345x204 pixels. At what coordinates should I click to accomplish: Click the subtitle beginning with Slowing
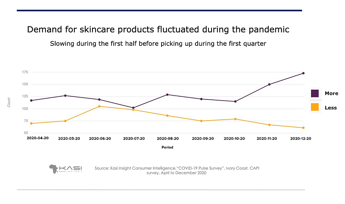click(158, 44)
